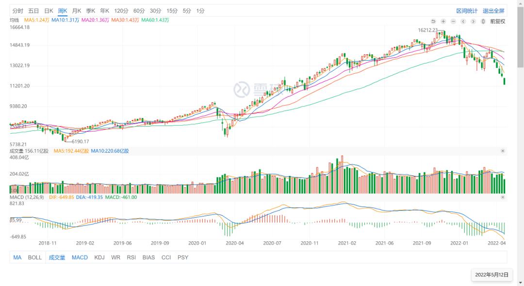Zoom in chart with plus icon

click(443, 21)
